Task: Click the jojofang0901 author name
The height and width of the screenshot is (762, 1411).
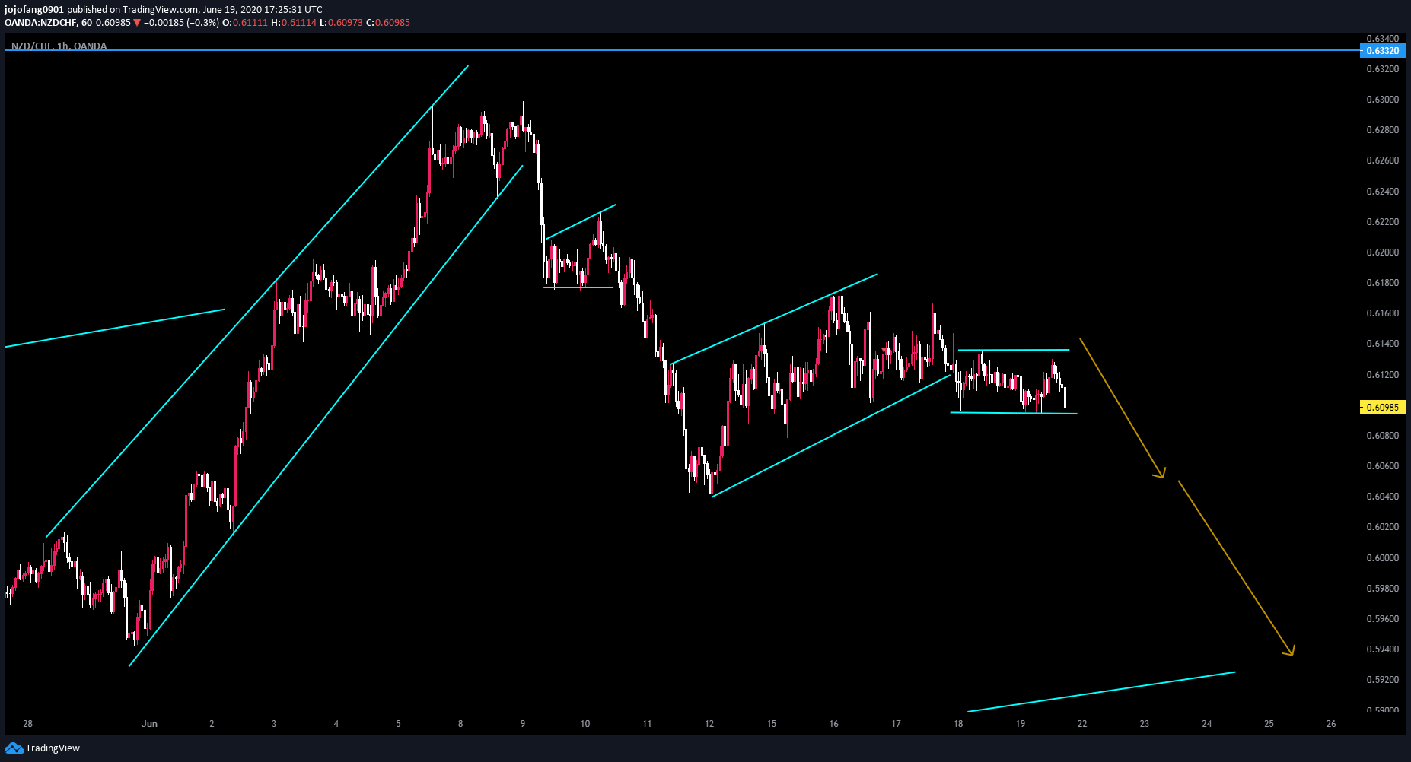Action: coord(34,10)
